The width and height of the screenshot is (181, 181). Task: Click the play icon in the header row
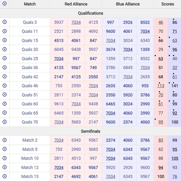point(5,4)
